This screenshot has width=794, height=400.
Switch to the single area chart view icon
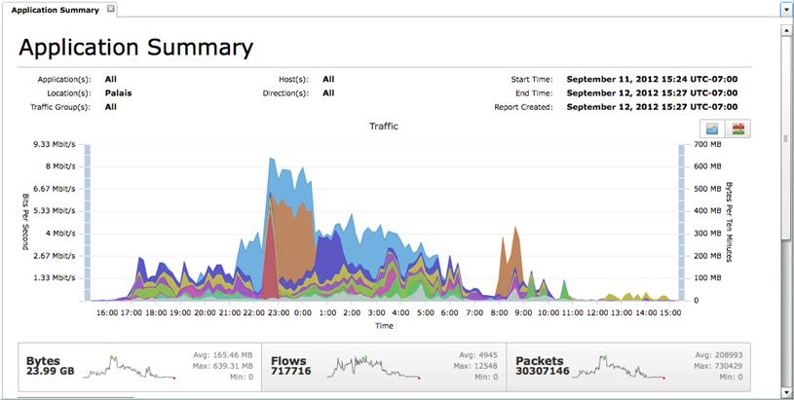click(712, 128)
